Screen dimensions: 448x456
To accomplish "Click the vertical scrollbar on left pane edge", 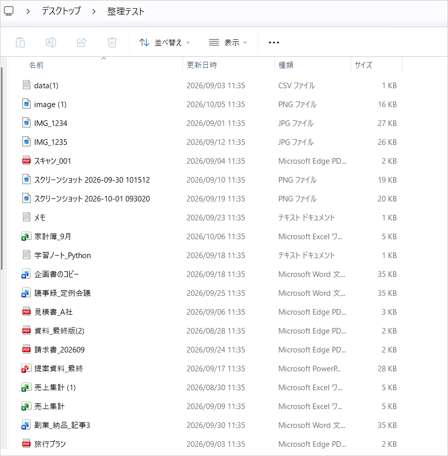I will 2,169.
